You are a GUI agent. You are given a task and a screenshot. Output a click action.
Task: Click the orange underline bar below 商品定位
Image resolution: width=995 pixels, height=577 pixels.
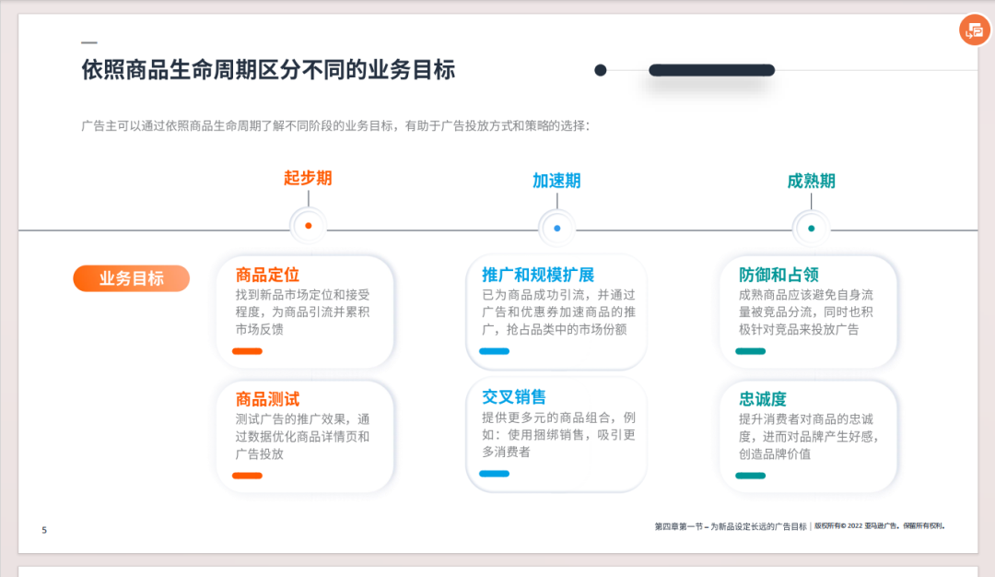pos(248,350)
